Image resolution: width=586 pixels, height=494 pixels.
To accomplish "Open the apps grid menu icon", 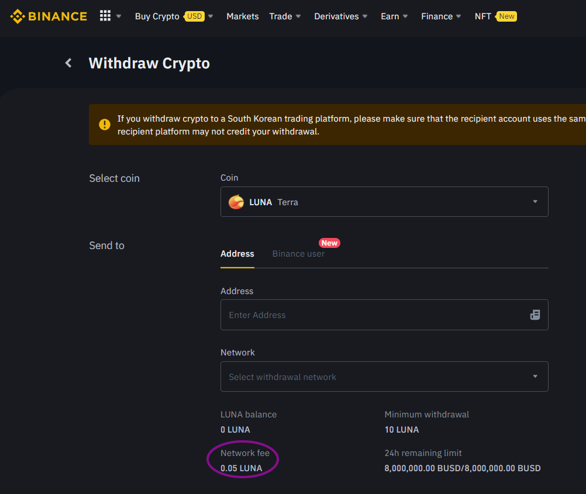I will coord(105,16).
